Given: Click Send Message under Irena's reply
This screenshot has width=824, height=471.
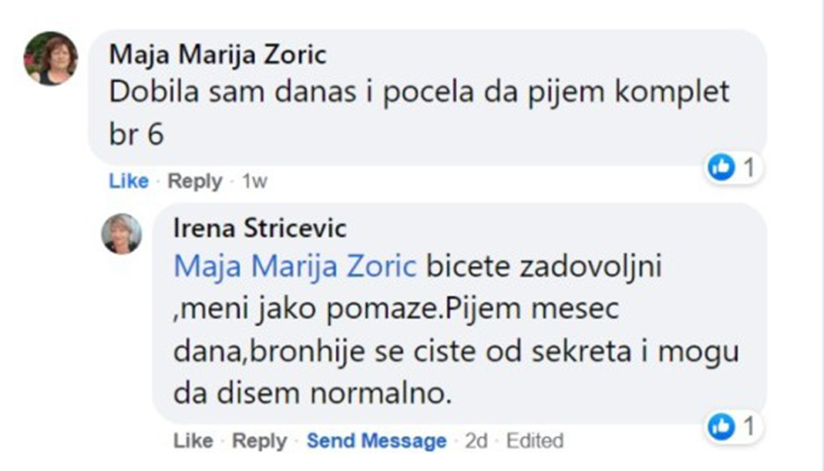Looking at the screenshot, I should pyautogui.click(x=376, y=441).
